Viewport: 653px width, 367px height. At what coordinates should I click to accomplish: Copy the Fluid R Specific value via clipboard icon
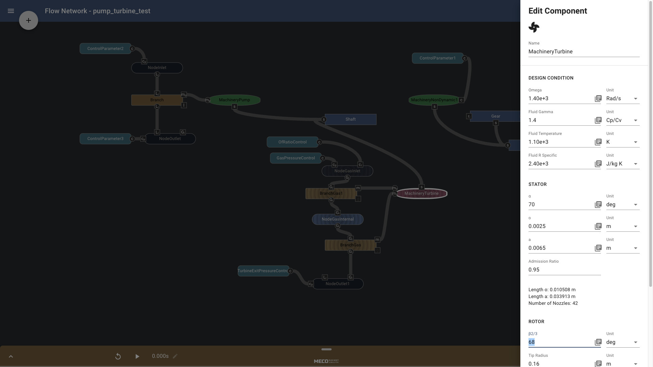point(598,163)
